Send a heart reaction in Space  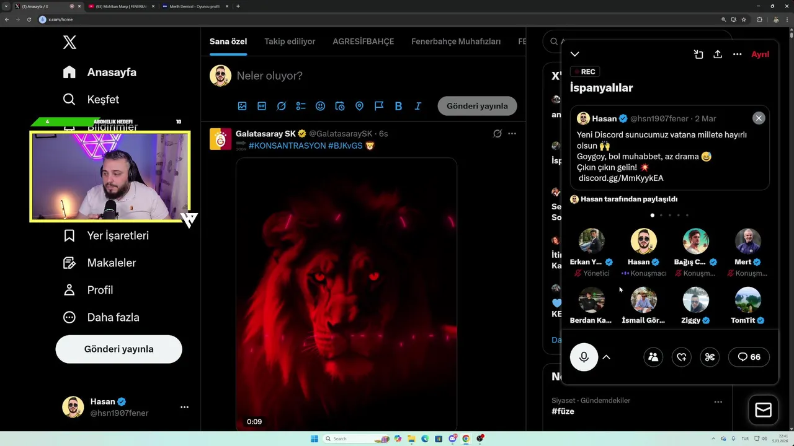click(x=682, y=357)
